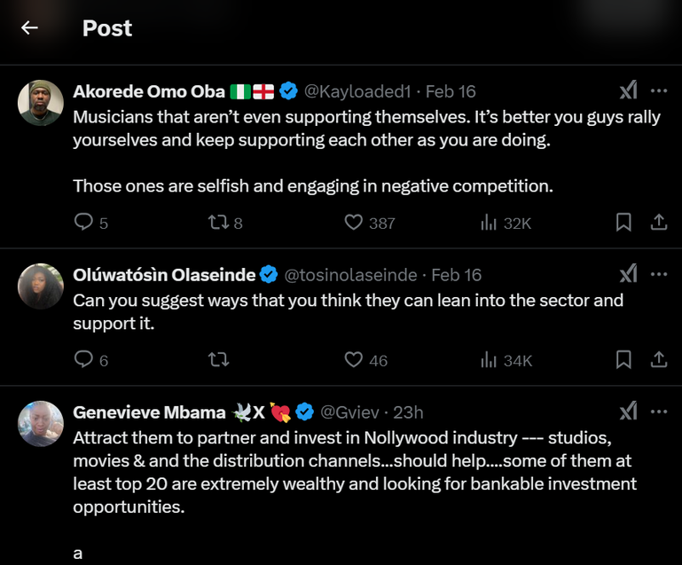Open Grok icon on Akorede's post
This screenshot has width=682, height=565.
(x=628, y=90)
